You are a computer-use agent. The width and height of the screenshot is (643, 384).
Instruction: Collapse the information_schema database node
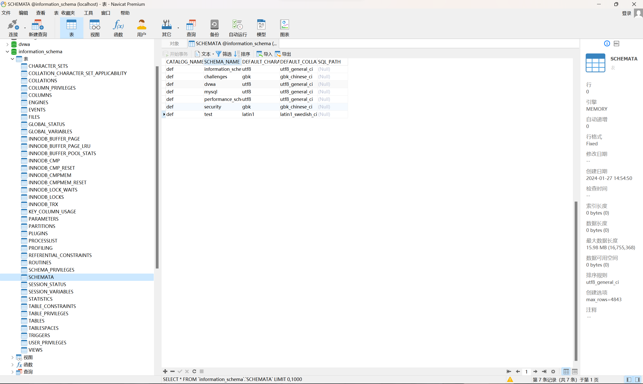[x=8, y=52]
